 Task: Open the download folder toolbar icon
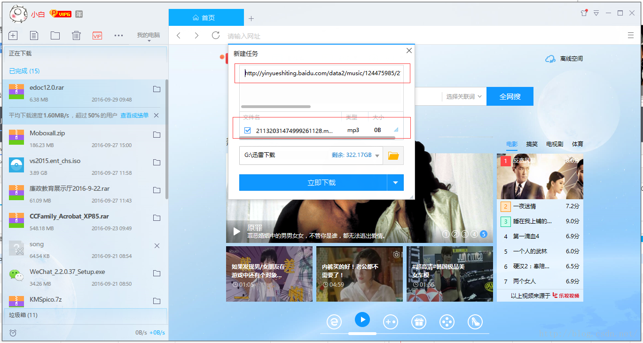pyautogui.click(x=55, y=35)
